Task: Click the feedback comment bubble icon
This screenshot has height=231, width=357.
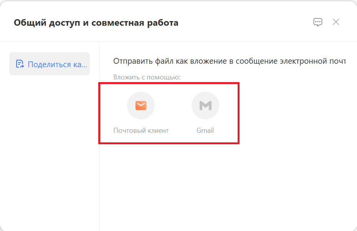Action: point(318,22)
